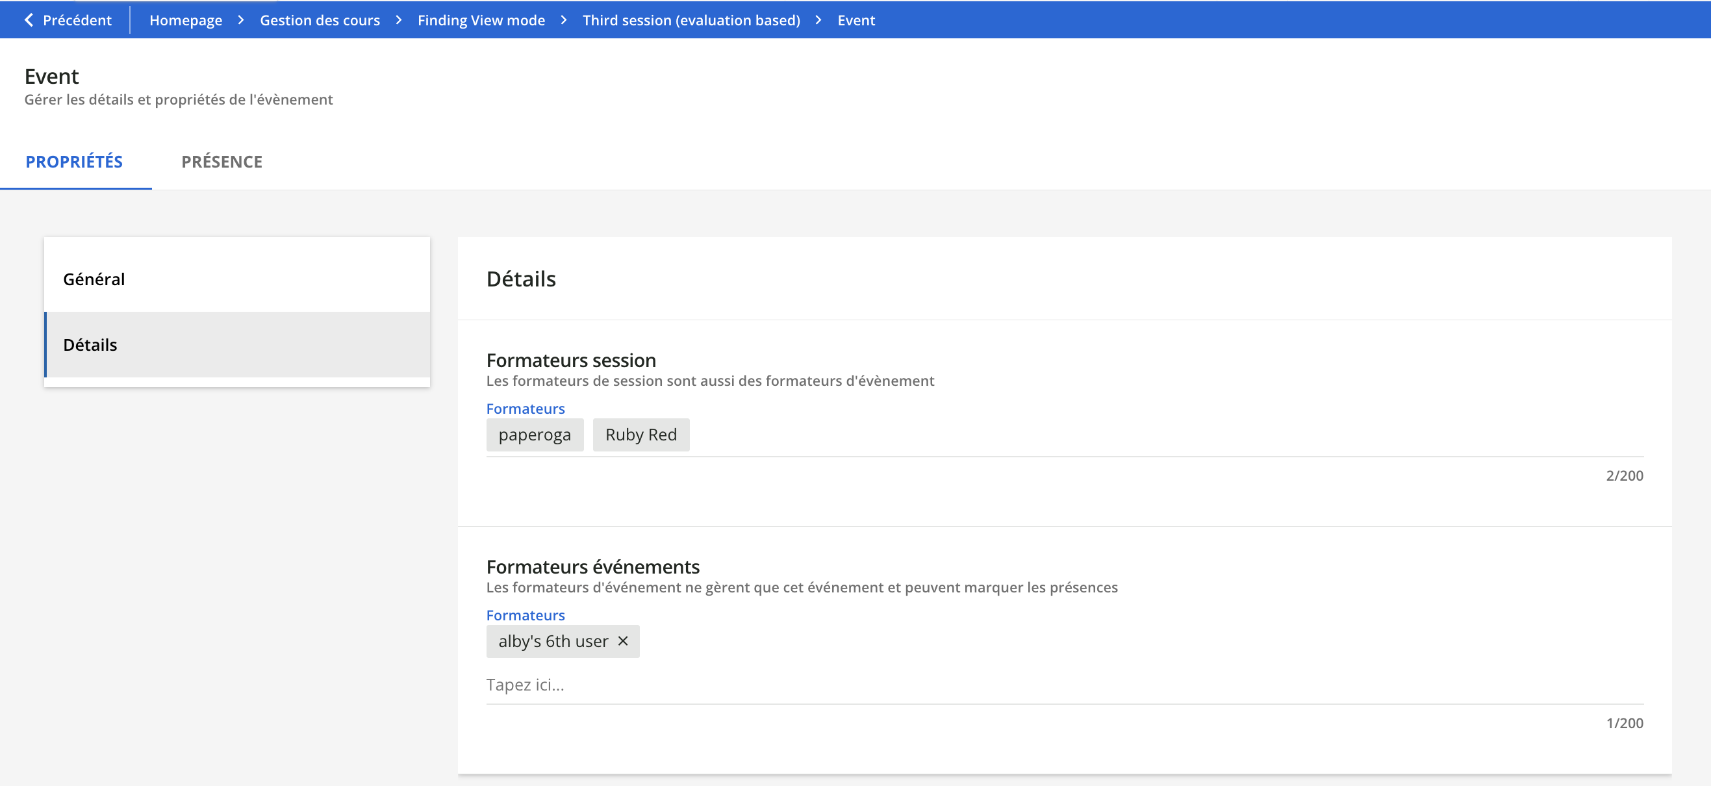Click the Ruby Red trainer chip
The image size is (1711, 786).
pos(640,435)
